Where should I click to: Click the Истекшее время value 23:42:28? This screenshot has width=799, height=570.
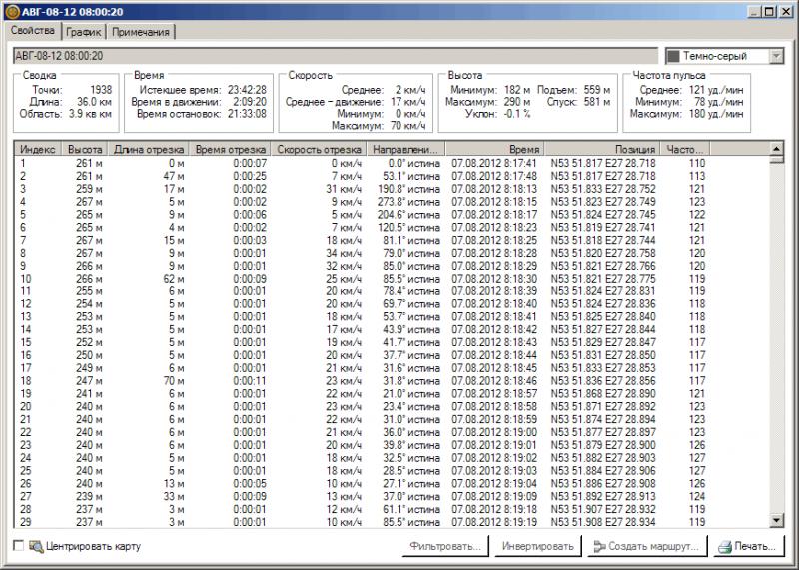247,90
